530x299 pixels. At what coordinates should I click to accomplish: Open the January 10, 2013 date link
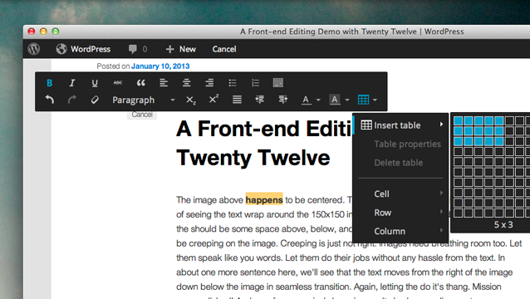click(x=160, y=66)
